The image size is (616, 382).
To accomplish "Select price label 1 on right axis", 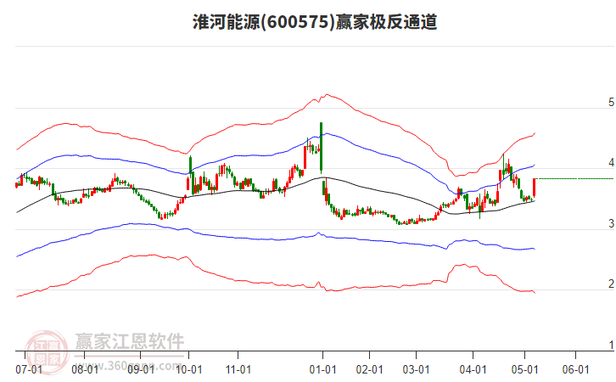I will pyautogui.click(x=611, y=345).
